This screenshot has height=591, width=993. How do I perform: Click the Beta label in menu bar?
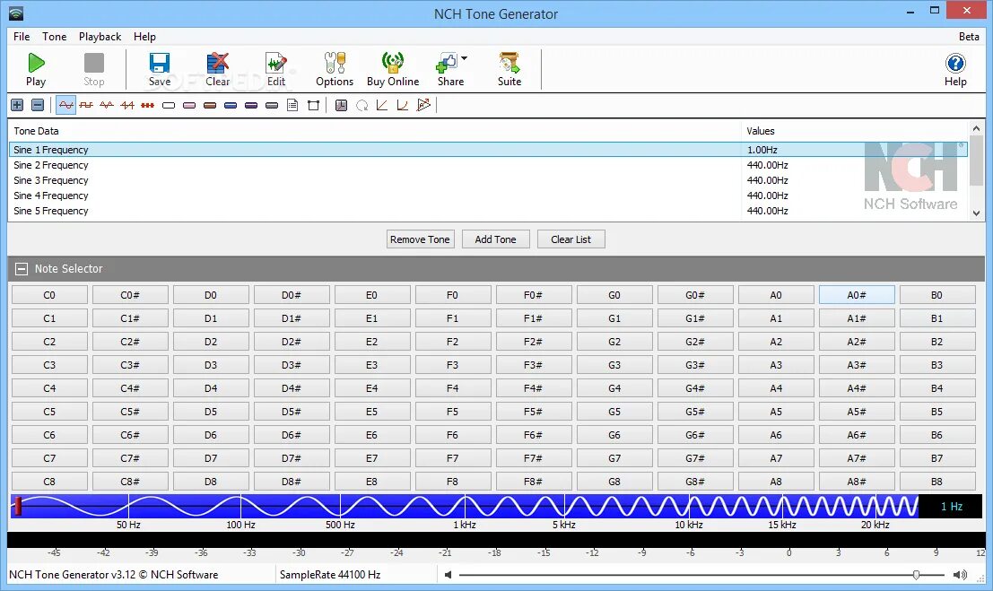pos(969,36)
